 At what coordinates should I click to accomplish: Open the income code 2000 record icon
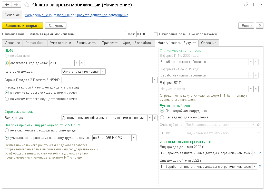(x=82, y=63)
